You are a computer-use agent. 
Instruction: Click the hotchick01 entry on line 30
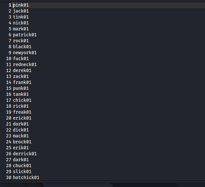click(x=26, y=178)
